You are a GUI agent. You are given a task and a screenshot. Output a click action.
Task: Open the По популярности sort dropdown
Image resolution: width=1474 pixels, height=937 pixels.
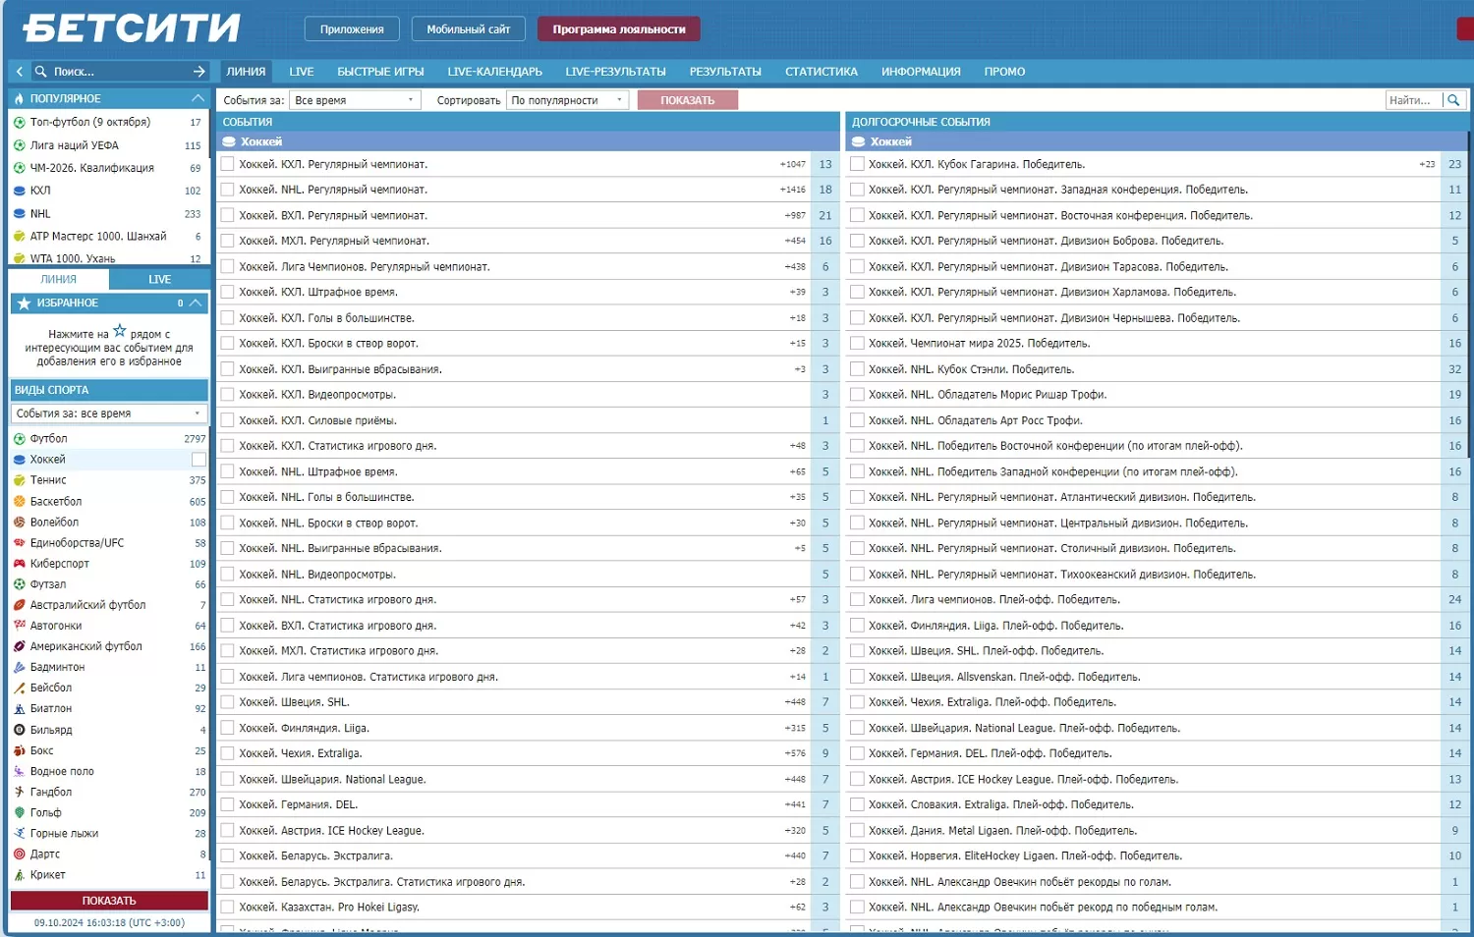tap(567, 100)
